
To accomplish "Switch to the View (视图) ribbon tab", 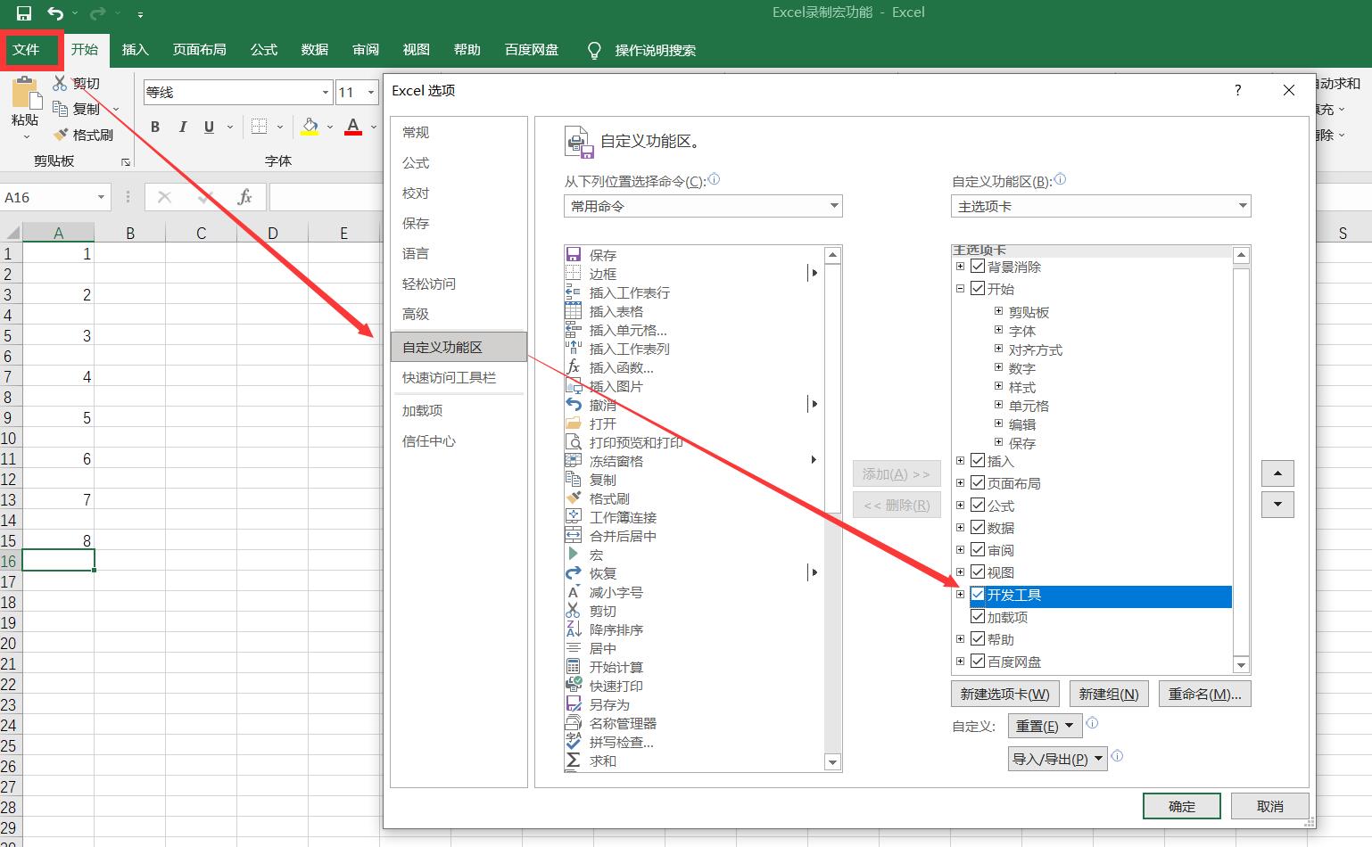I will tap(416, 50).
